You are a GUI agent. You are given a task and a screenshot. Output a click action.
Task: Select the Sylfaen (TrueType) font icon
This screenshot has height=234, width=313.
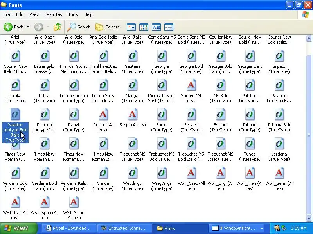pos(191,114)
